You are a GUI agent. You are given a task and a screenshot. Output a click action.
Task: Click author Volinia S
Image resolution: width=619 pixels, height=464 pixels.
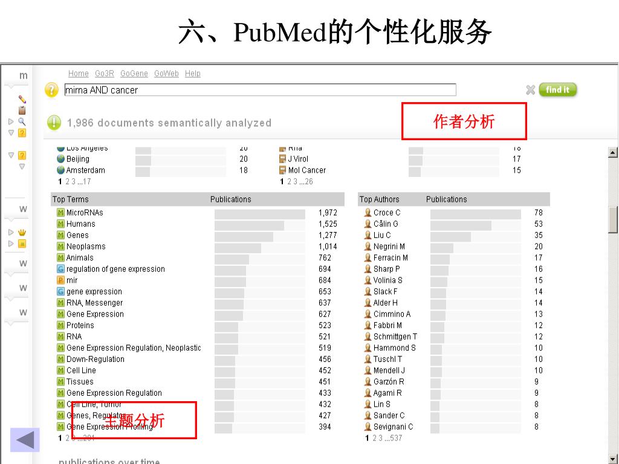[388, 280]
